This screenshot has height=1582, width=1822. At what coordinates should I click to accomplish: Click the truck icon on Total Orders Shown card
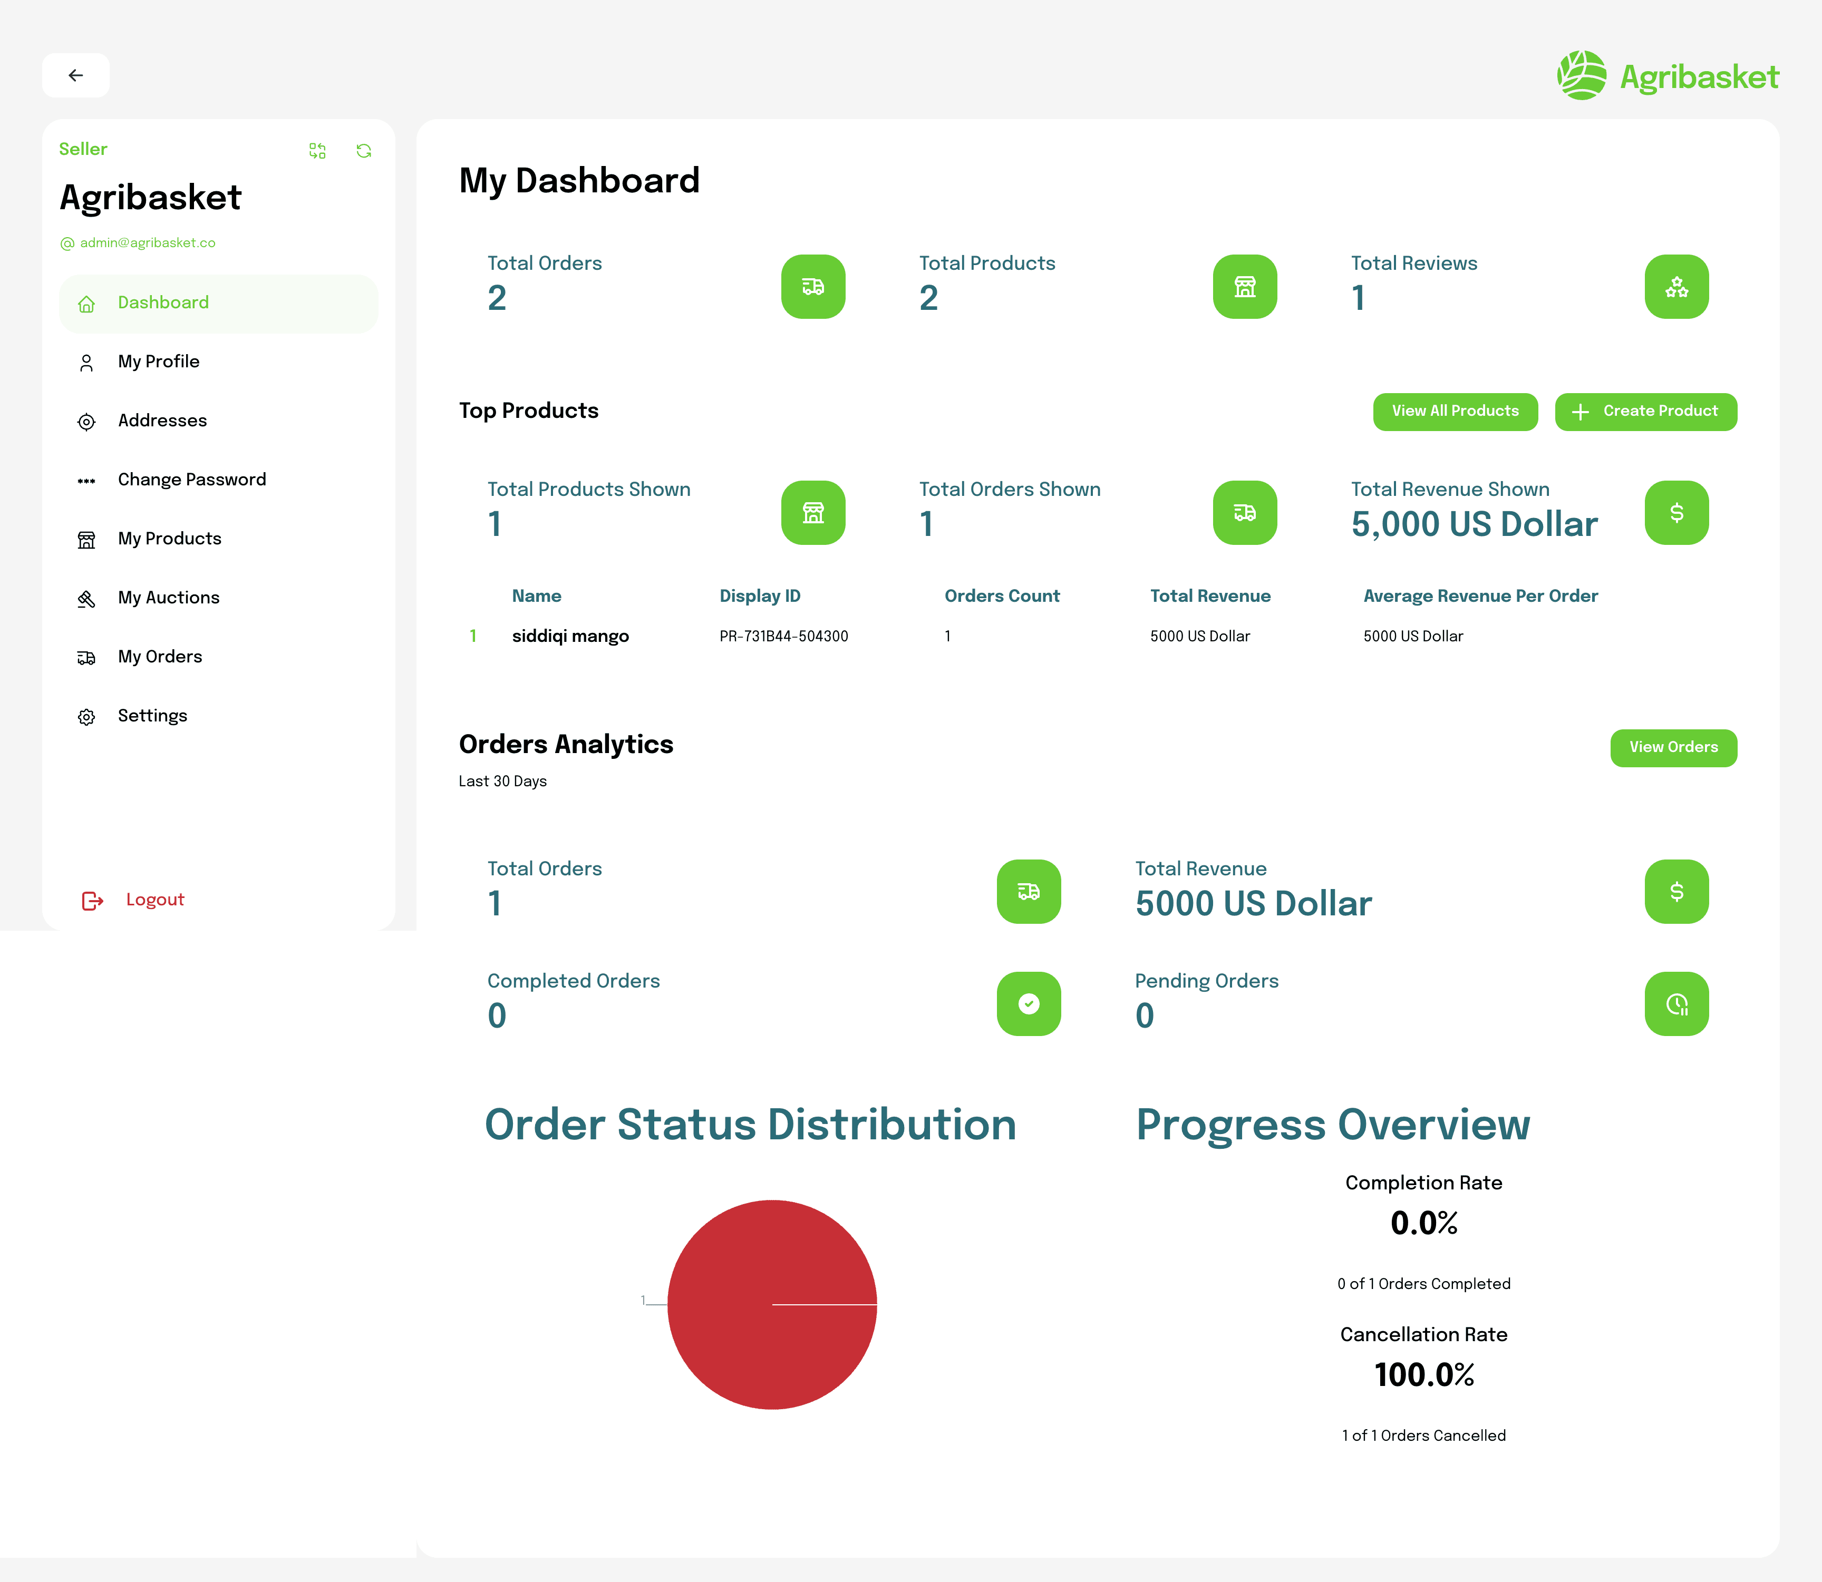[1244, 512]
